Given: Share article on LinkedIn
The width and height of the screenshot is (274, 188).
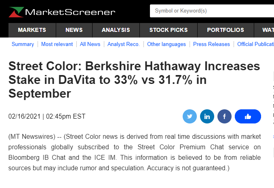Looking at the screenshot, I should tap(207, 117).
